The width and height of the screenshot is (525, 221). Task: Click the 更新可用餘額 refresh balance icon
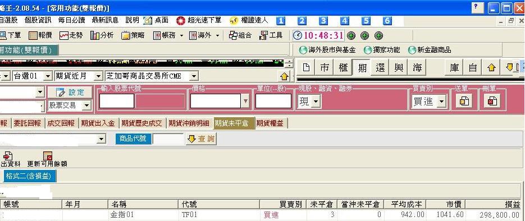click(x=47, y=159)
